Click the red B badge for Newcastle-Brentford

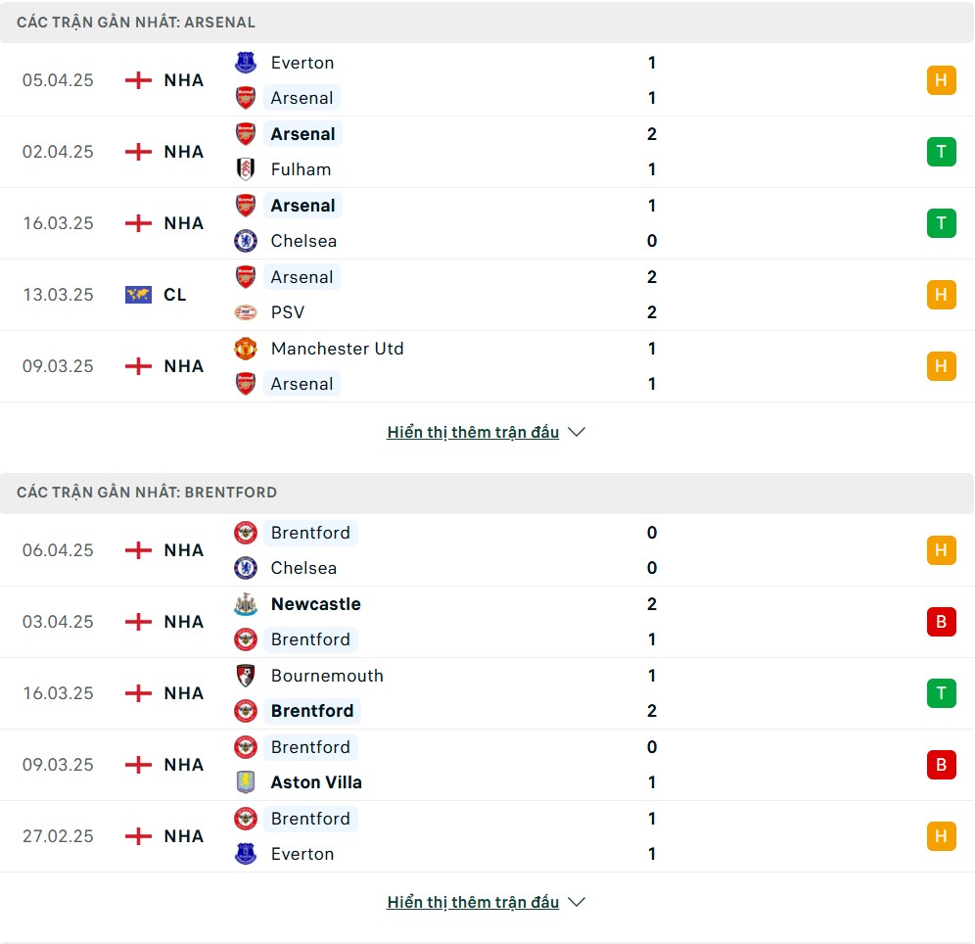pos(942,622)
